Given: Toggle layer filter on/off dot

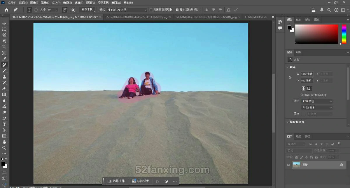Looking at the screenshot, I should [x=339, y=143].
